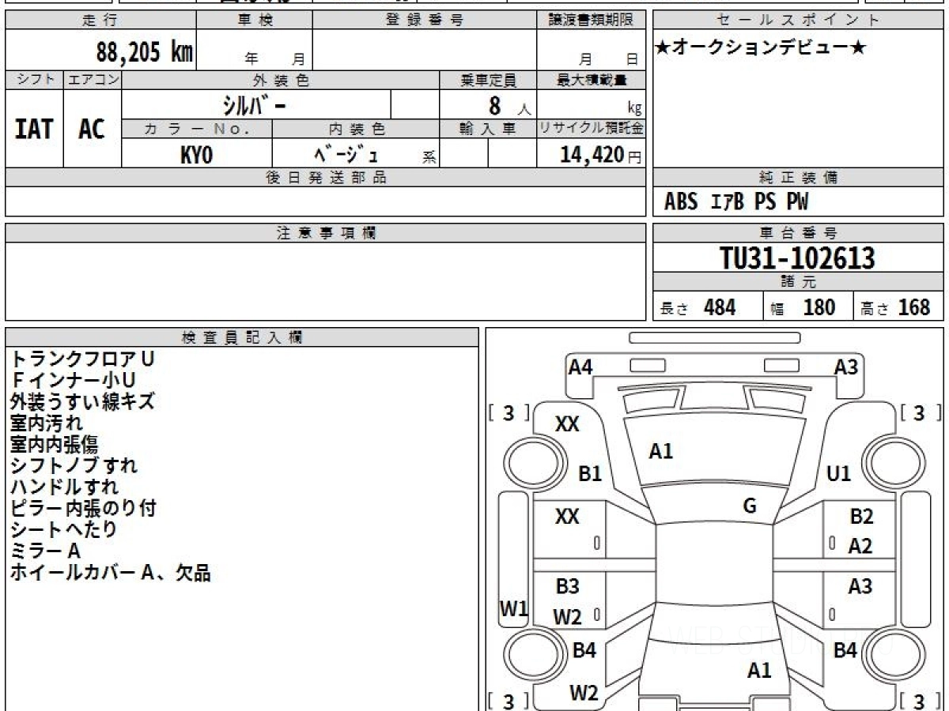Click the W2 mark below B4
949x711 pixels.
[584, 694]
